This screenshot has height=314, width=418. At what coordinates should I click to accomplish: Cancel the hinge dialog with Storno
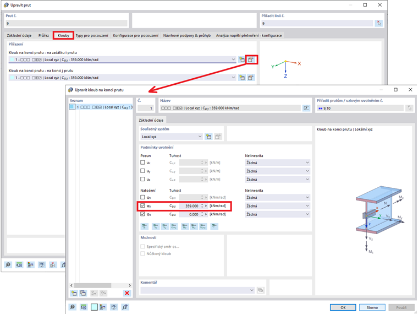click(372, 307)
